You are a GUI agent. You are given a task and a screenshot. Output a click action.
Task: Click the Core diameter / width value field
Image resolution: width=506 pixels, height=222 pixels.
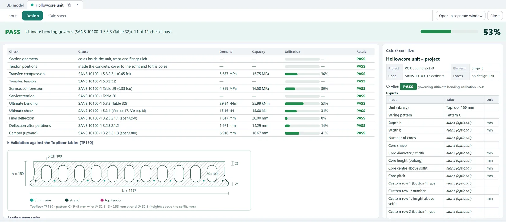point(464,153)
